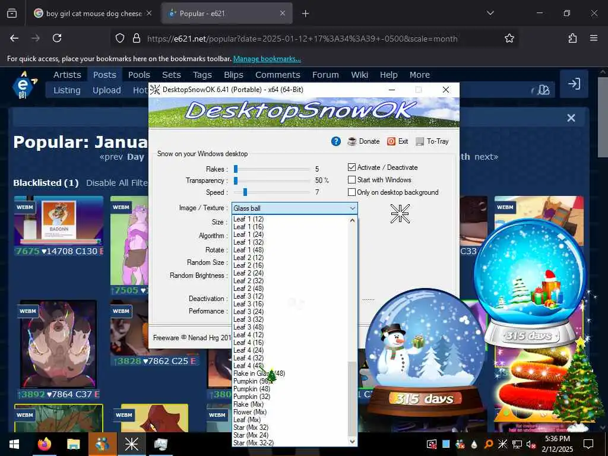Toggle the Activate / Deactivate checkbox
The height and width of the screenshot is (456, 608).
coord(351,167)
